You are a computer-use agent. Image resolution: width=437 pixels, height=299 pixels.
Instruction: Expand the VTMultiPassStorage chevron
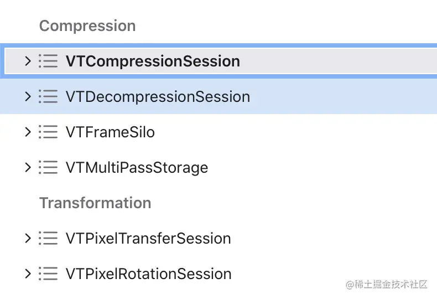pos(28,167)
